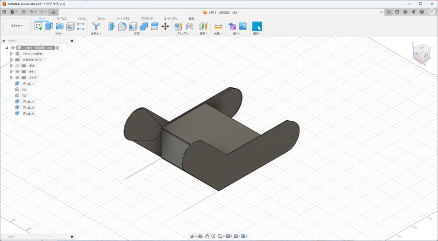Switch to the Solid tab

pyautogui.click(x=42, y=19)
